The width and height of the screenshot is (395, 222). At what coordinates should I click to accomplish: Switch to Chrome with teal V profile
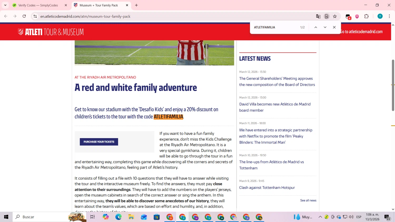208,217
